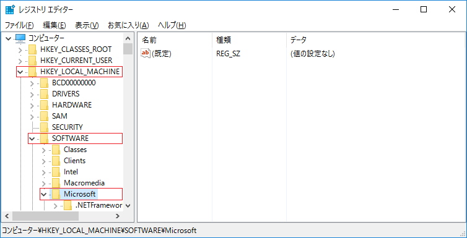This screenshot has height=238, width=467.
Task: Expand the Clients key chevron
Action: click(44, 161)
